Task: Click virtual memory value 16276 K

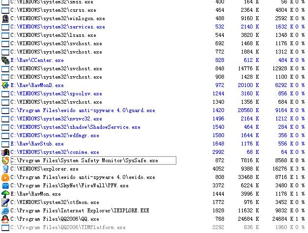Action: [283, 169]
